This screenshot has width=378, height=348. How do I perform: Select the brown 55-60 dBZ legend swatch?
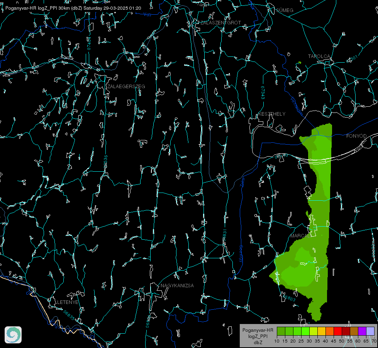354,331
